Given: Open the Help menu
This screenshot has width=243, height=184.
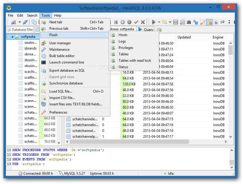Looking at the screenshot, I should tap(58, 15).
